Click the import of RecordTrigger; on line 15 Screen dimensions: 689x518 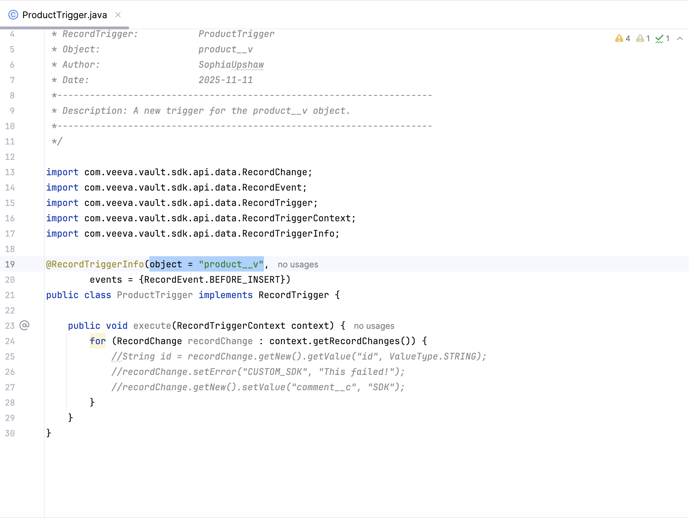182,203
